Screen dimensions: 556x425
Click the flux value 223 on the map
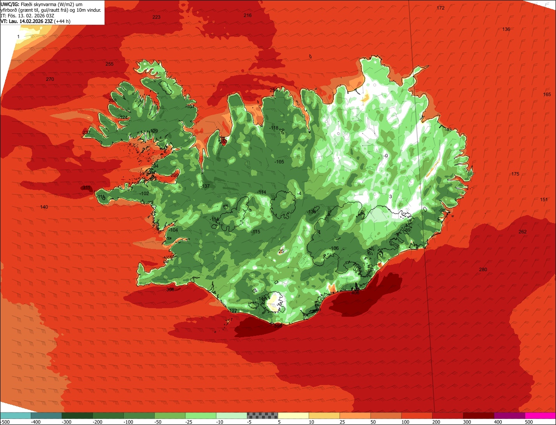[x=156, y=17]
